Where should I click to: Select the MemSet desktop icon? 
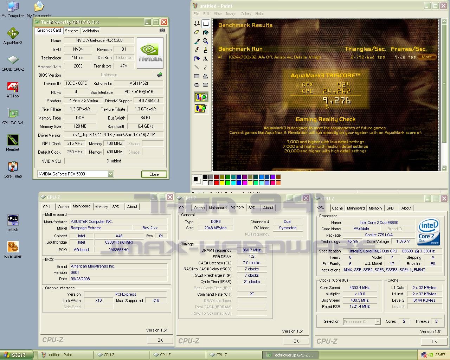coord(13,143)
